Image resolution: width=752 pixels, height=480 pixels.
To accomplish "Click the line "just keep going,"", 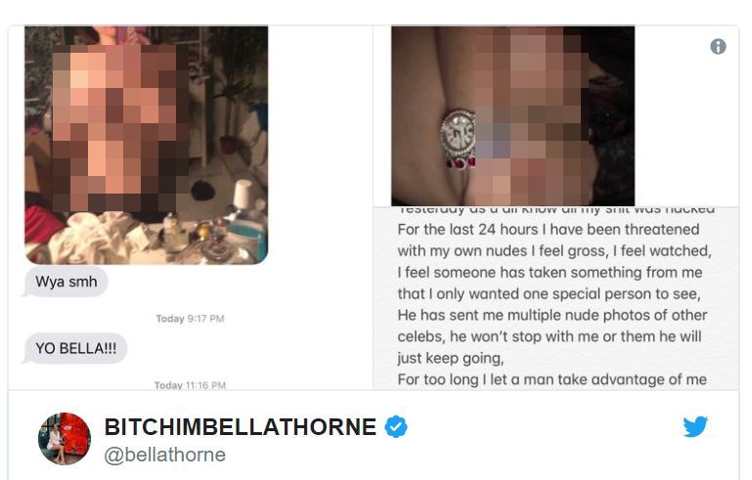I will 451,358.
